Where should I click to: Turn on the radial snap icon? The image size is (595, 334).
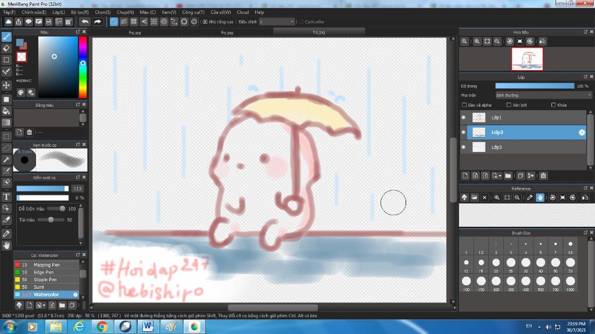pyautogui.click(x=153, y=21)
